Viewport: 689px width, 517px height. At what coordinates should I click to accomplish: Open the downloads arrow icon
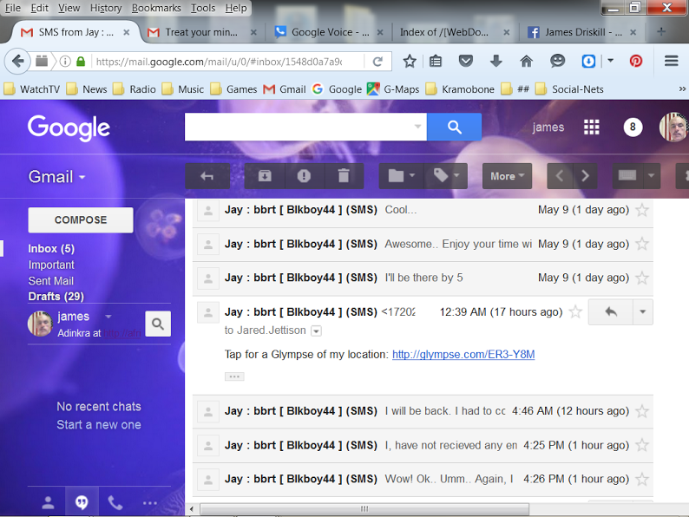495,61
